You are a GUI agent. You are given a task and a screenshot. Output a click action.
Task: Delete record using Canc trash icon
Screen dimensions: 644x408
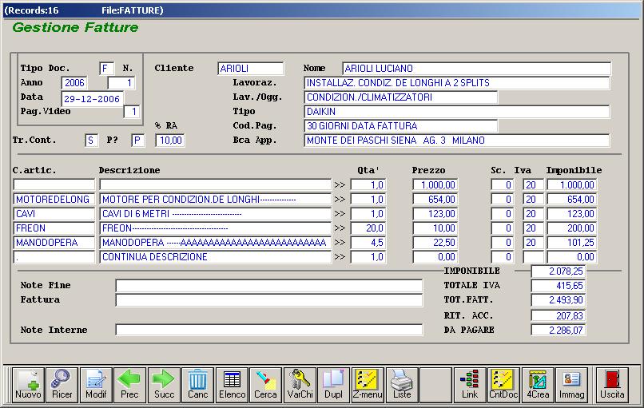[x=197, y=384]
